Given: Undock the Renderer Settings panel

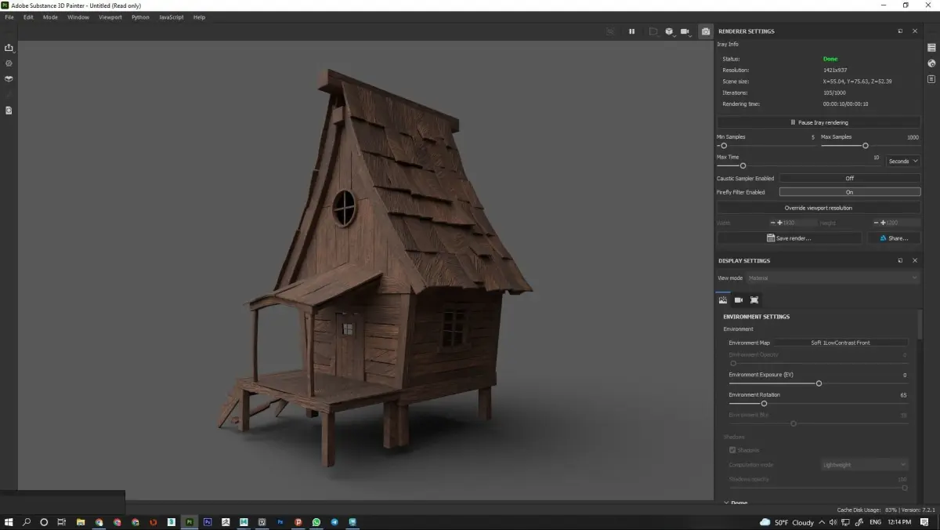Looking at the screenshot, I should (900, 31).
